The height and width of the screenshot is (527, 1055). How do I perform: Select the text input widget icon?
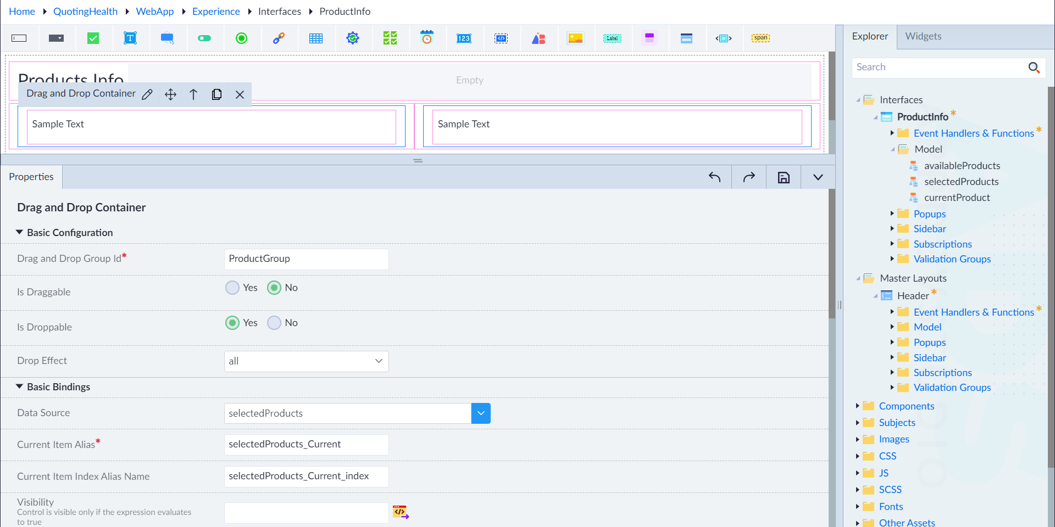pos(19,38)
